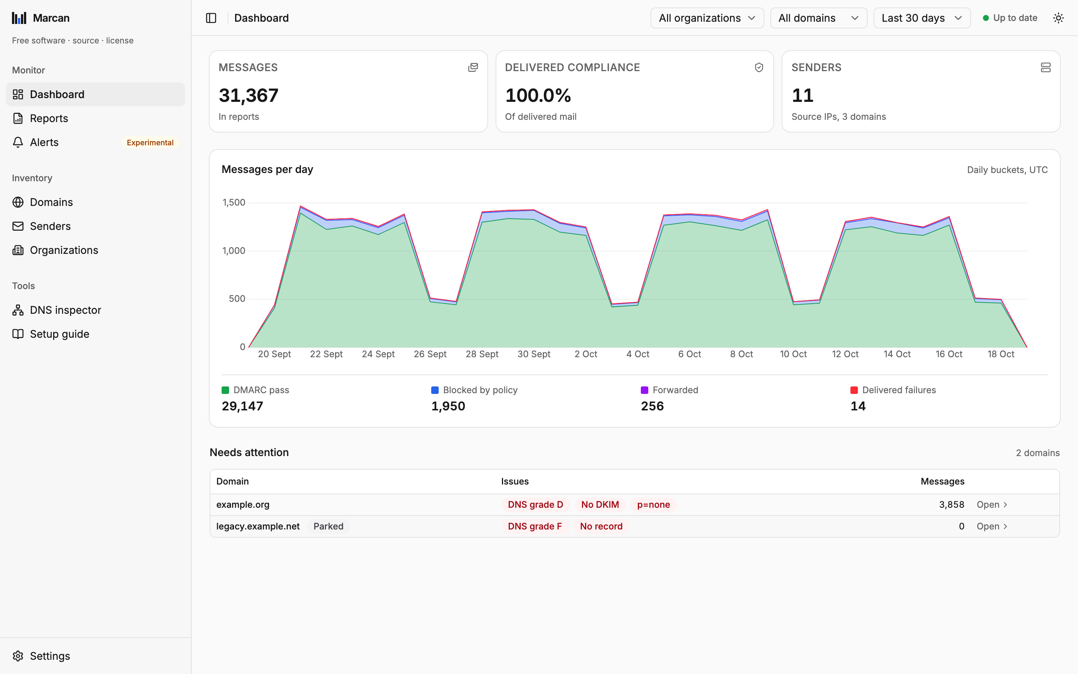Click the No DKIM issue tag

coord(600,505)
